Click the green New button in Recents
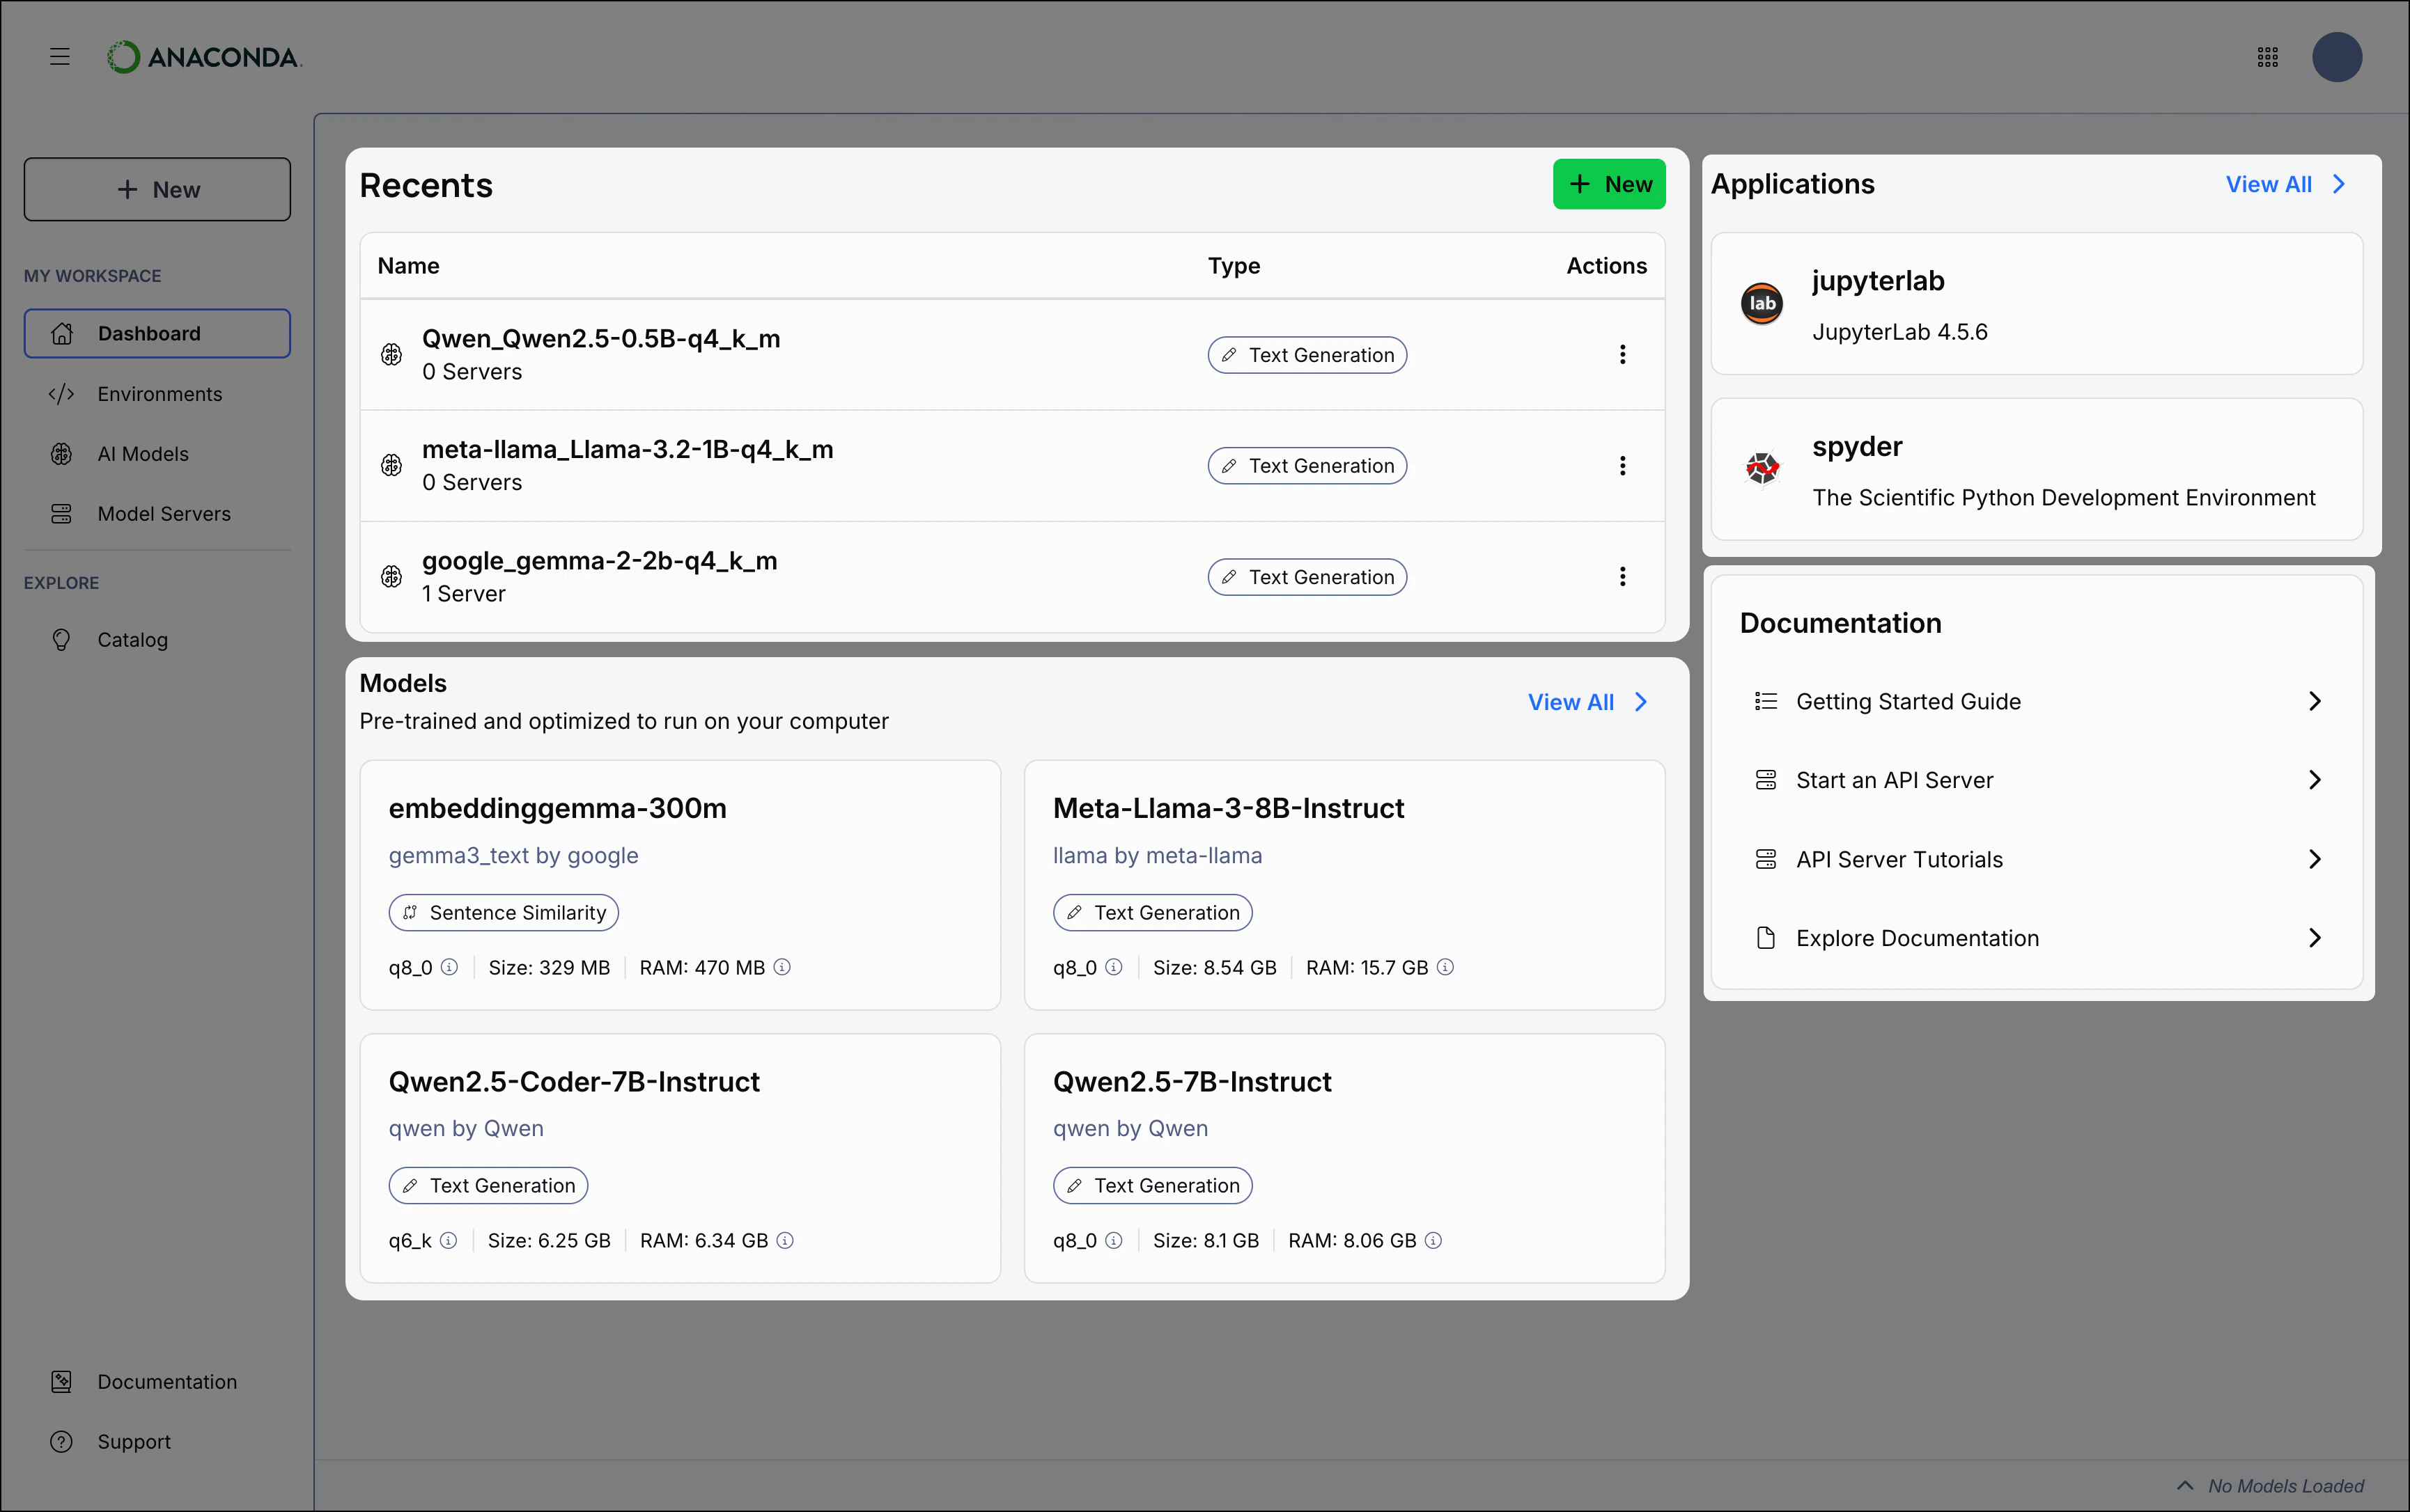This screenshot has height=1512, width=2410. coord(1609,184)
